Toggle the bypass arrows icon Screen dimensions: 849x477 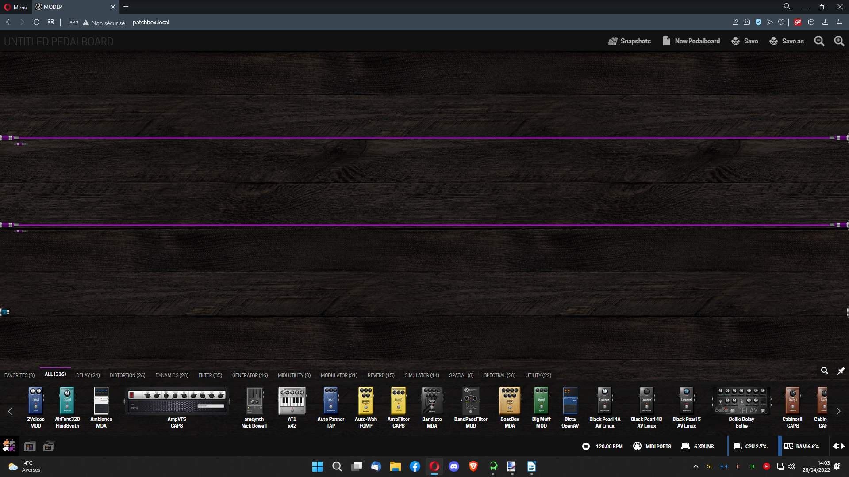(839, 447)
